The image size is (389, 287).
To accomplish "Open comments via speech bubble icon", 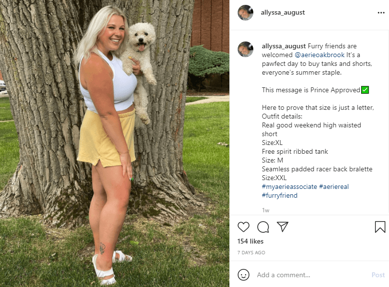I will point(263,227).
